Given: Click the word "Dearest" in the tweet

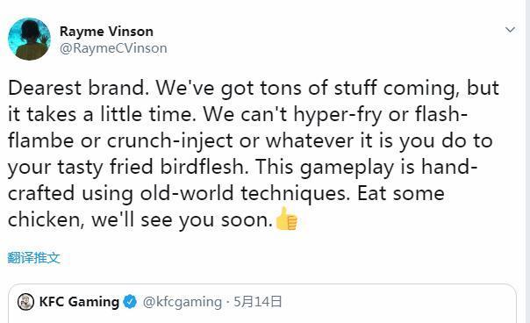Looking at the screenshot, I should click(45, 88).
